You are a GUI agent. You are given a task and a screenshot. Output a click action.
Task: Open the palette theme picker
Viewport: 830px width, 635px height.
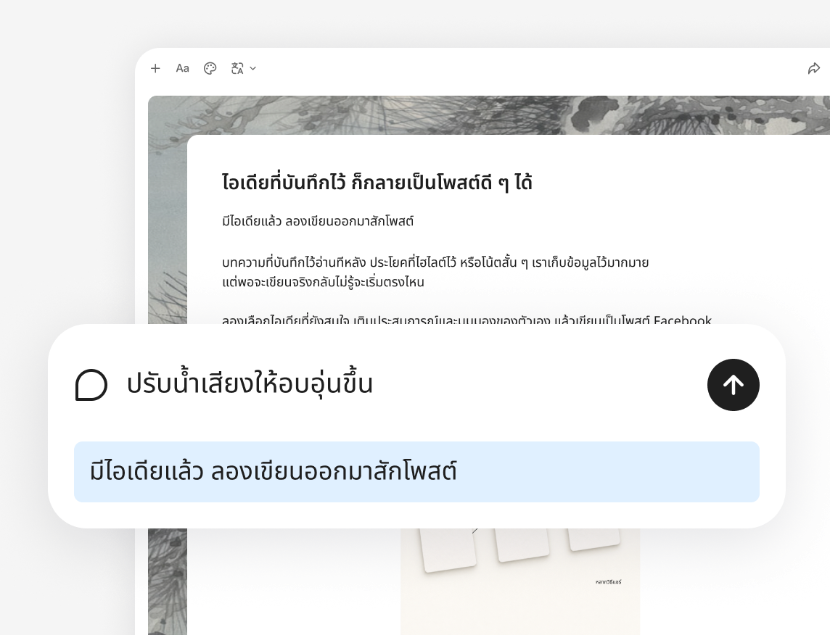point(210,68)
